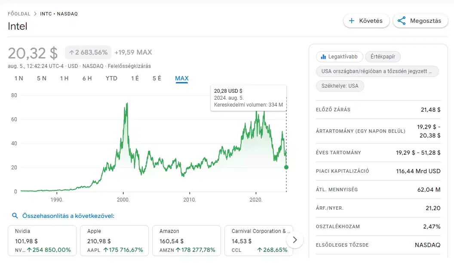This screenshot has height=263, width=454.
Task: Click the breadcrumb chevron after FŐOLDAL
Action: (x=35, y=14)
